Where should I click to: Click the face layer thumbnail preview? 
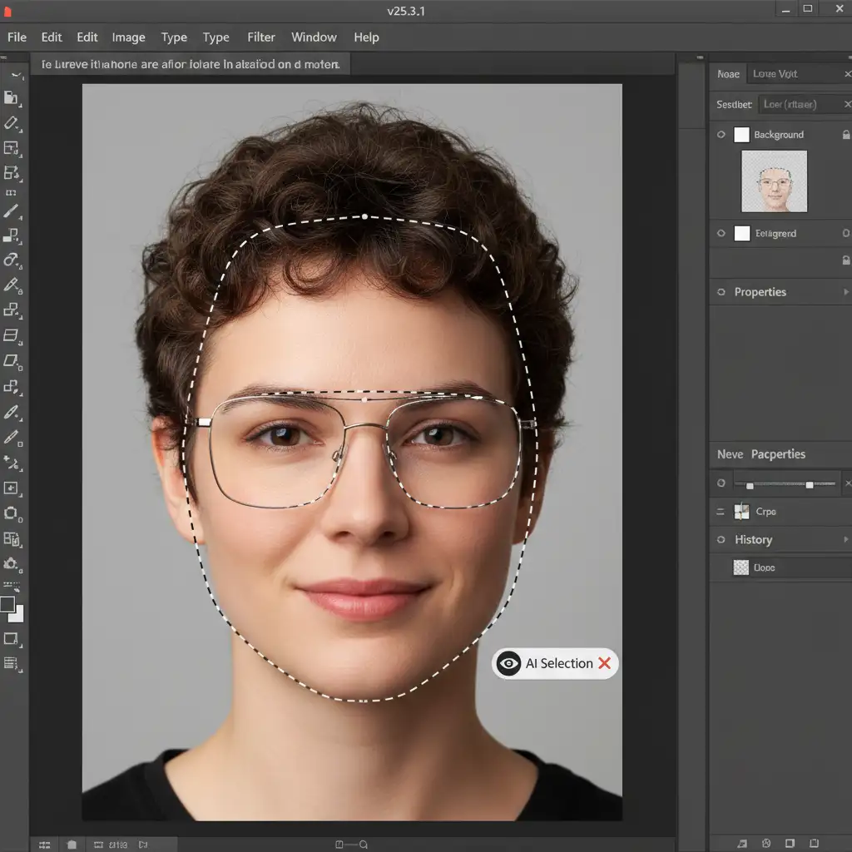(x=774, y=181)
